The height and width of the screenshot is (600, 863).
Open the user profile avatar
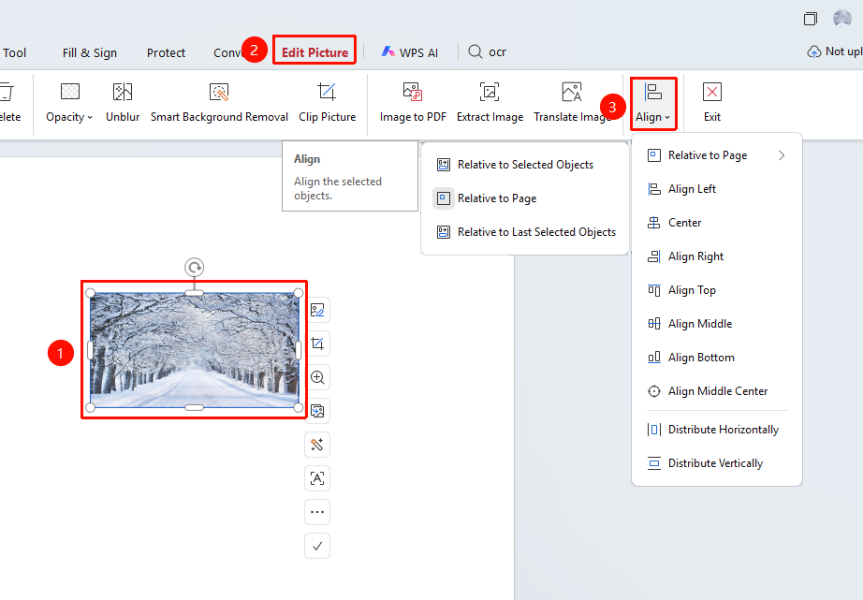tap(842, 18)
